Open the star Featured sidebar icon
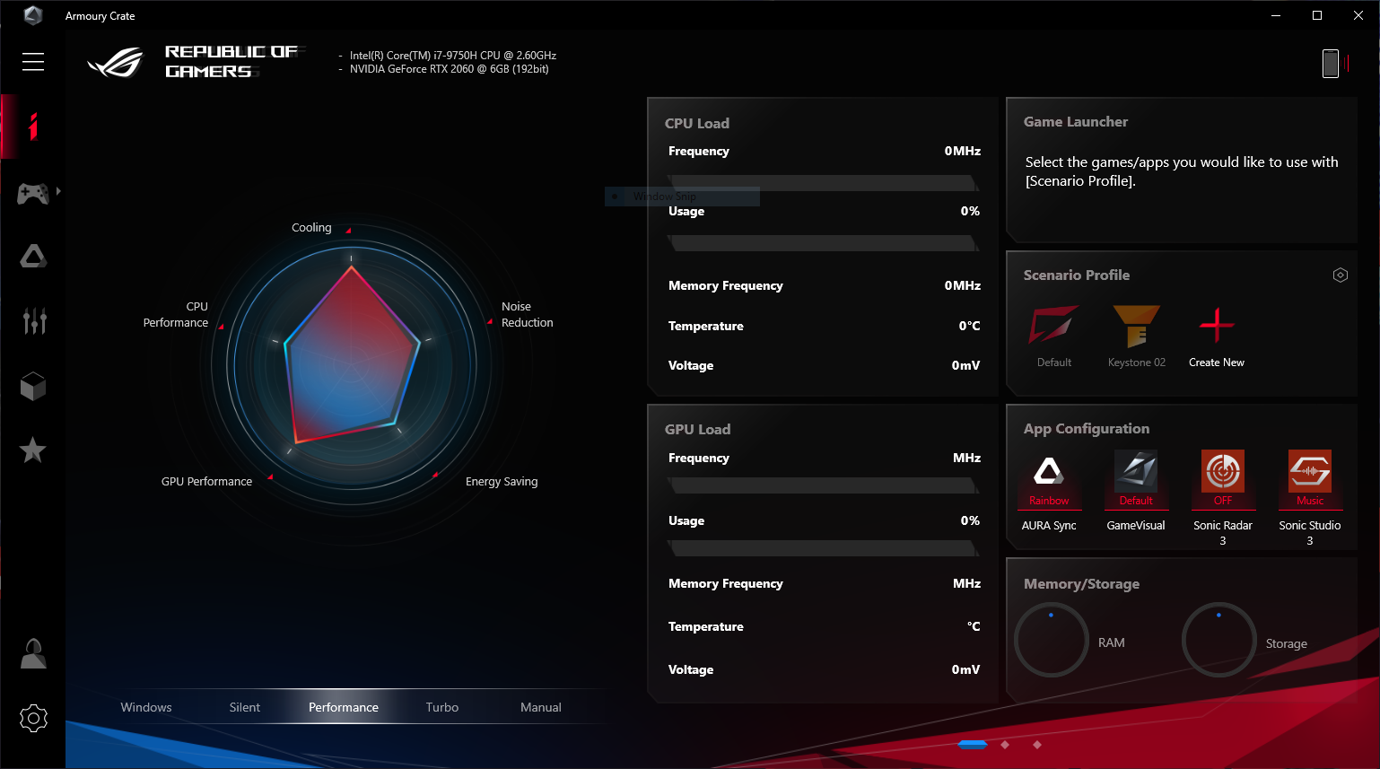This screenshot has height=769, width=1380. (x=33, y=450)
